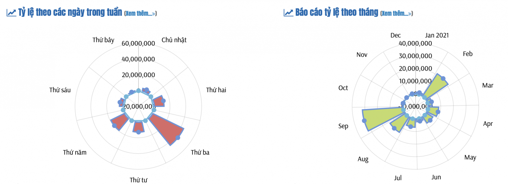This screenshot has width=508, height=184.
Task: Click the 'Tỷ lệ theo các ngày trong tuần' heading
Action: pyautogui.click(x=70, y=12)
